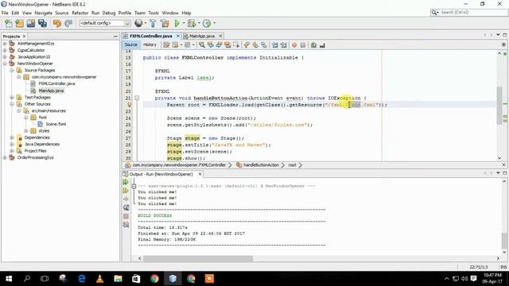The height and width of the screenshot is (286, 509).
Task: Expand the AtmManagementSys project node
Action: coord(5,44)
